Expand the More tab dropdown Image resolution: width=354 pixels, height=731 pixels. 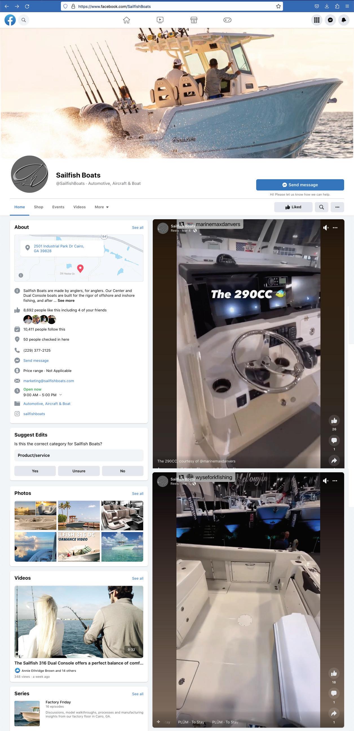pyautogui.click(x=102, y=207)
